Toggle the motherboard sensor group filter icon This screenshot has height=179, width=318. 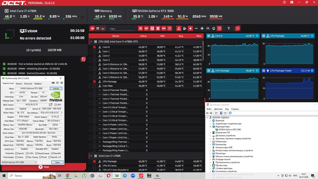152,29
